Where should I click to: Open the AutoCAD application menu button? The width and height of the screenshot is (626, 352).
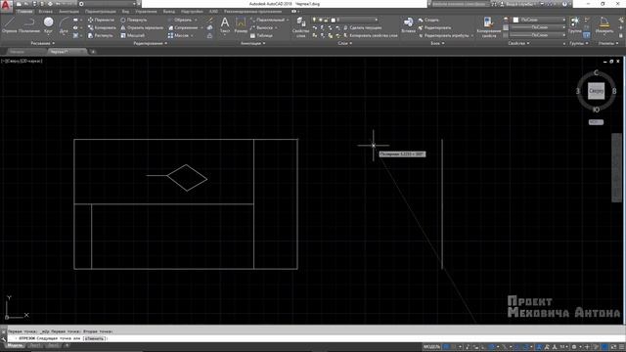pos(6,7)
